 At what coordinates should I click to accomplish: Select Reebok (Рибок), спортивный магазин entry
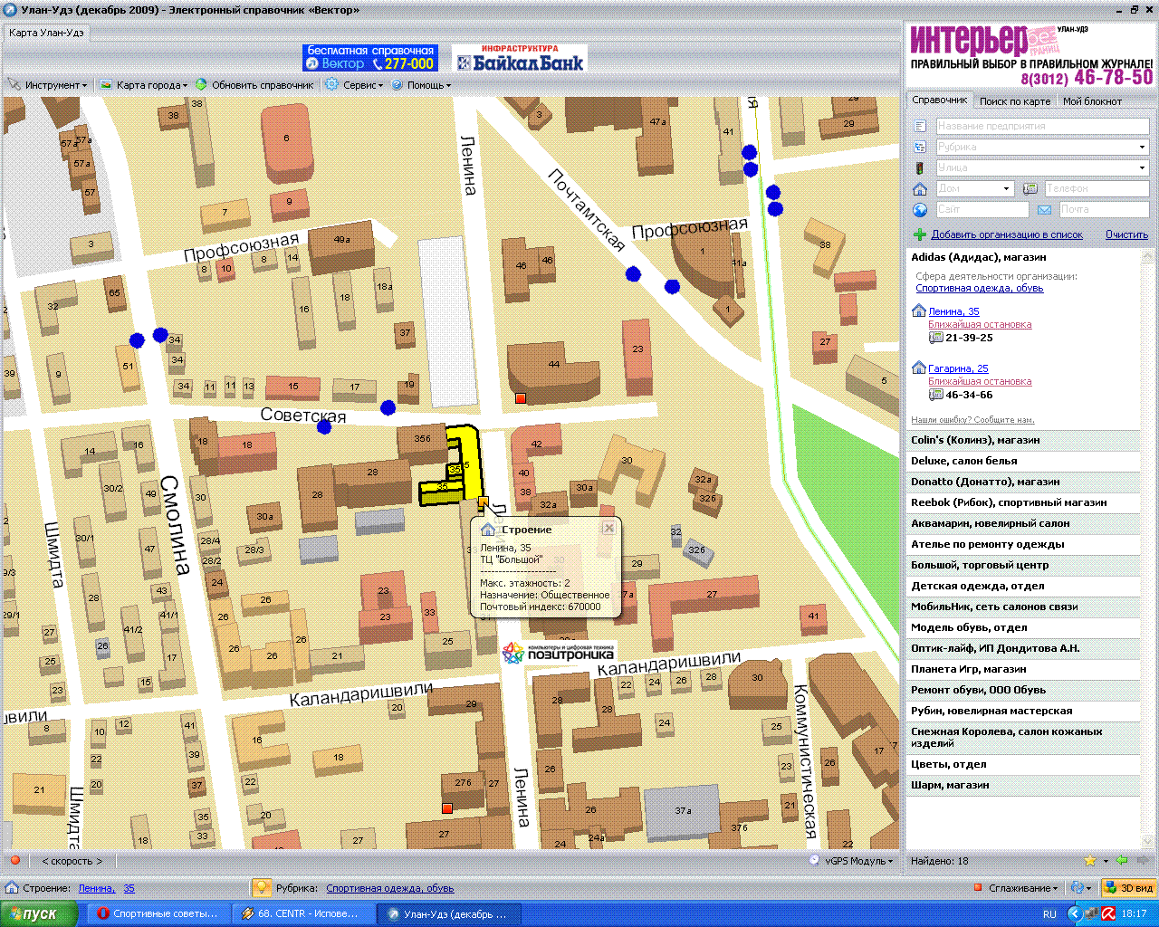(1023, 502)
